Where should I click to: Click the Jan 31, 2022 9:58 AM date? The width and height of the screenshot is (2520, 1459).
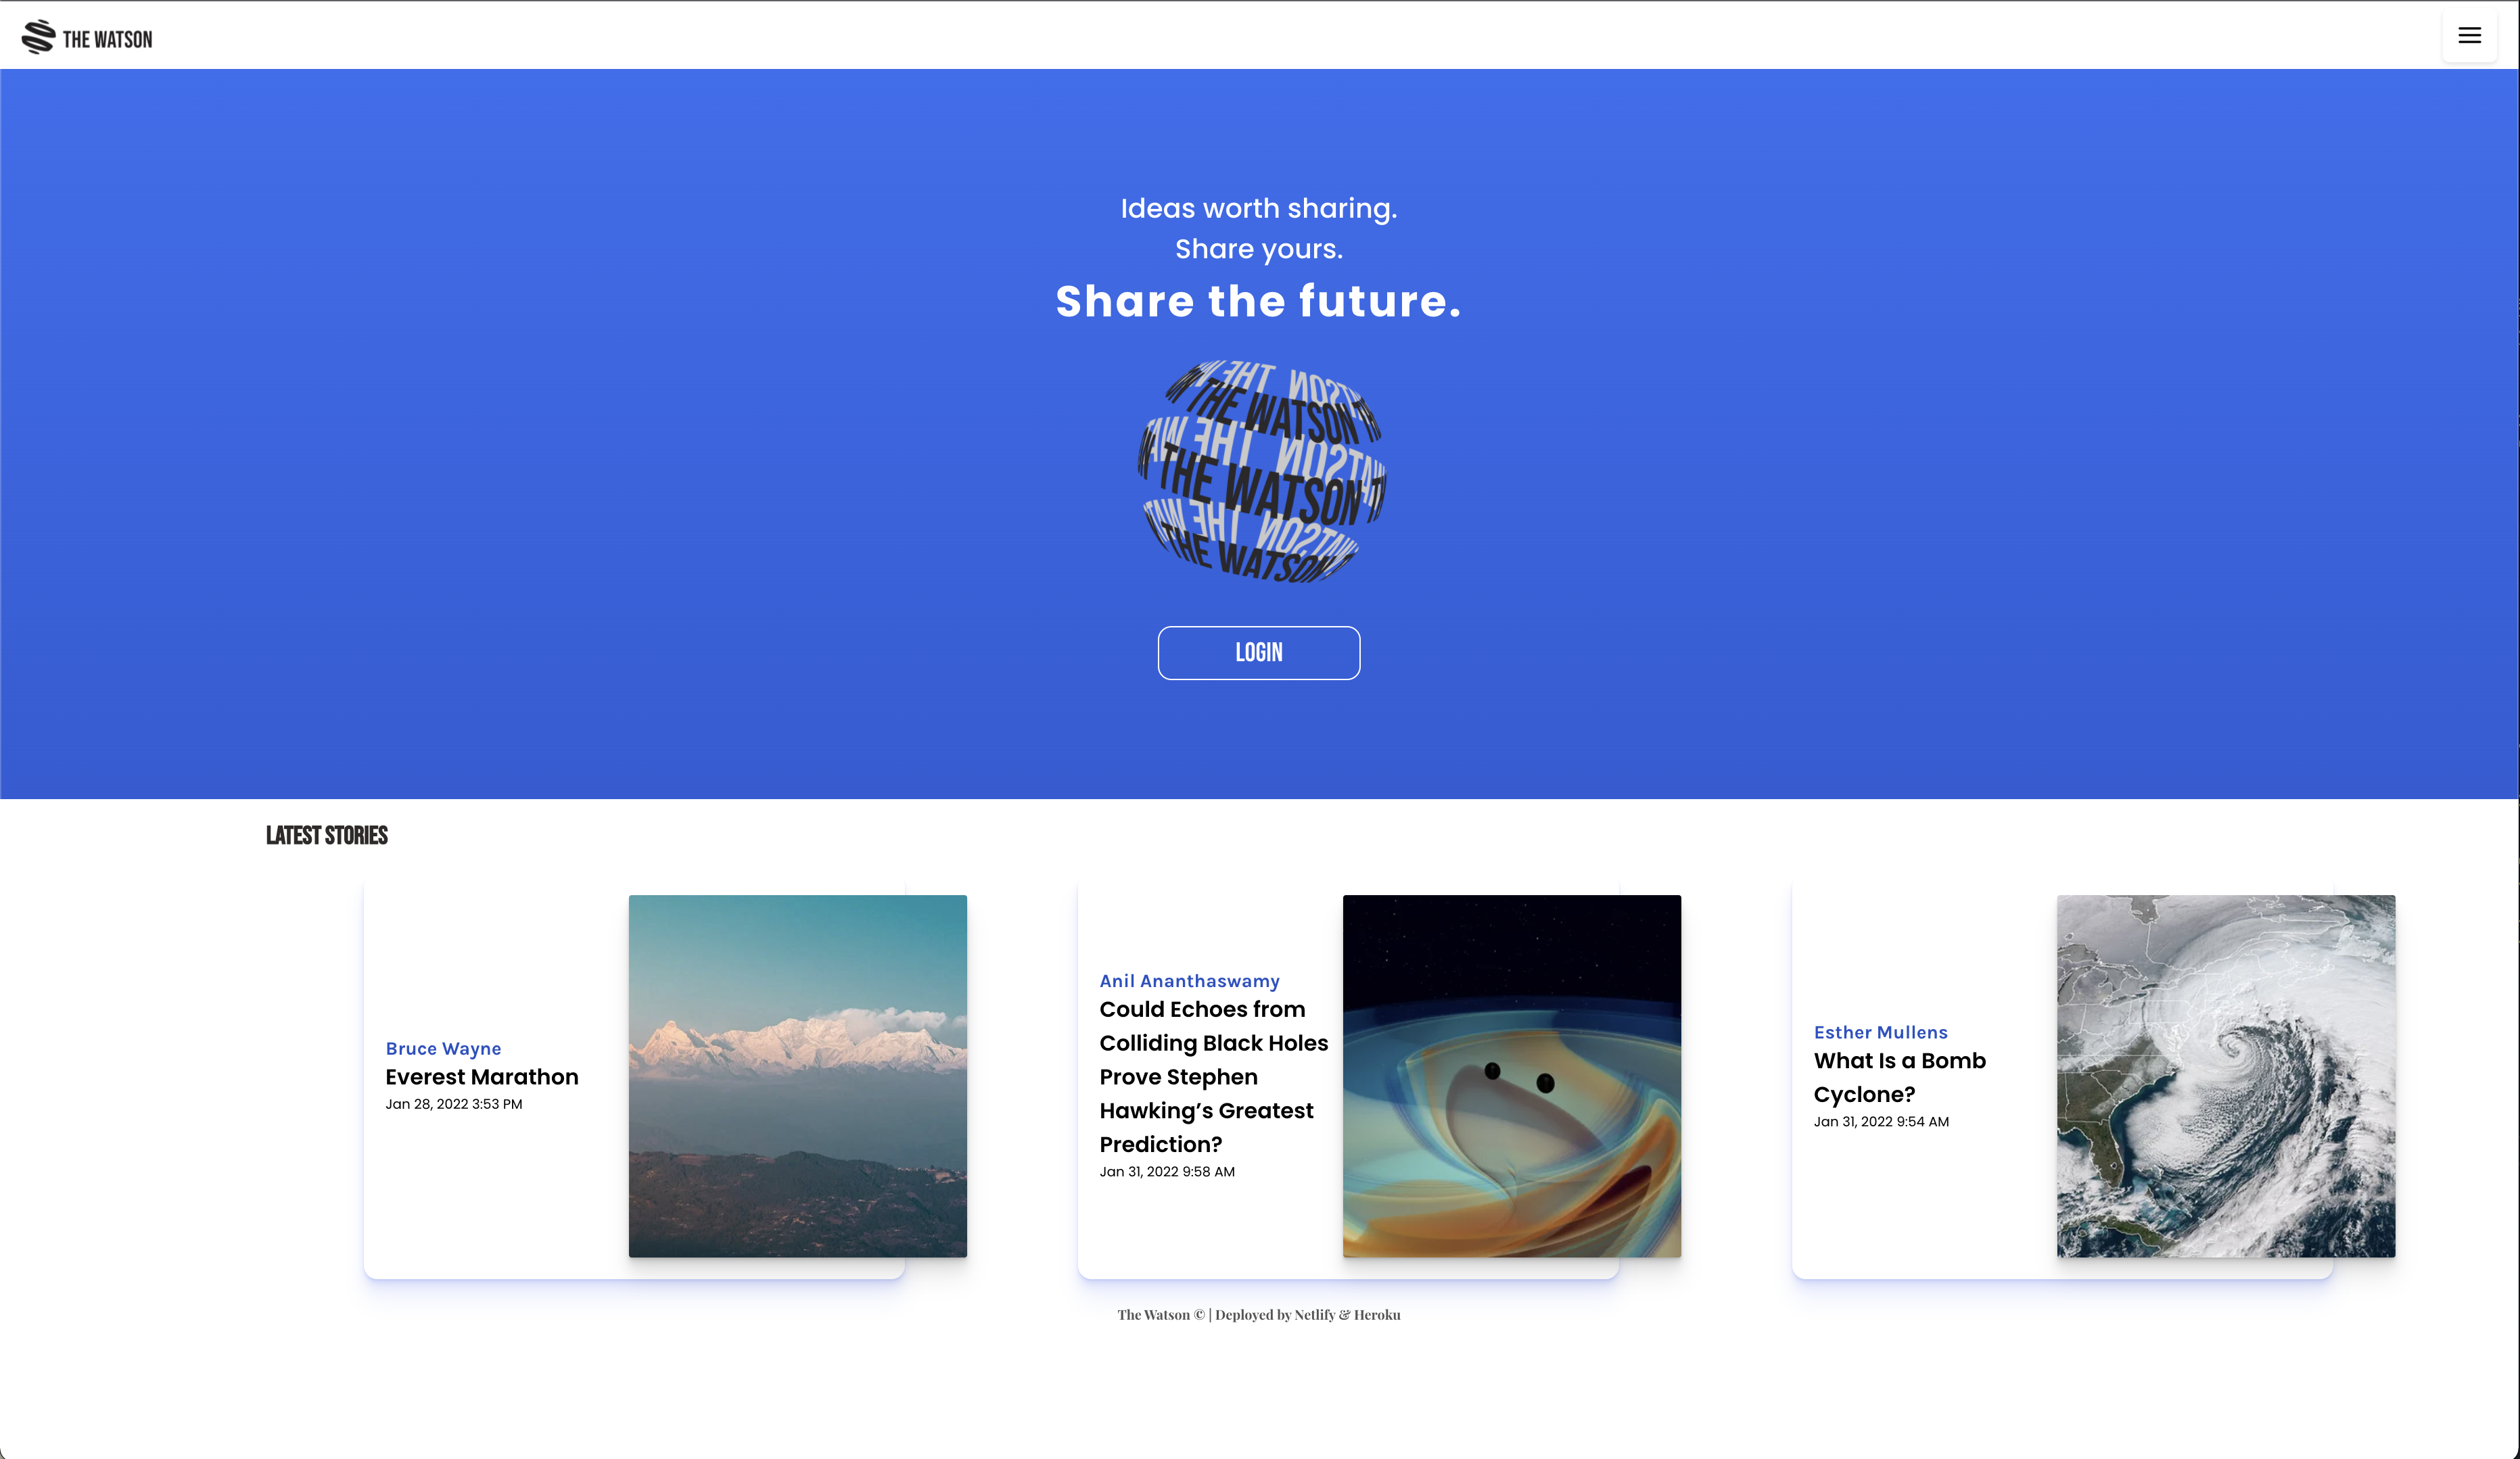1167,1172
